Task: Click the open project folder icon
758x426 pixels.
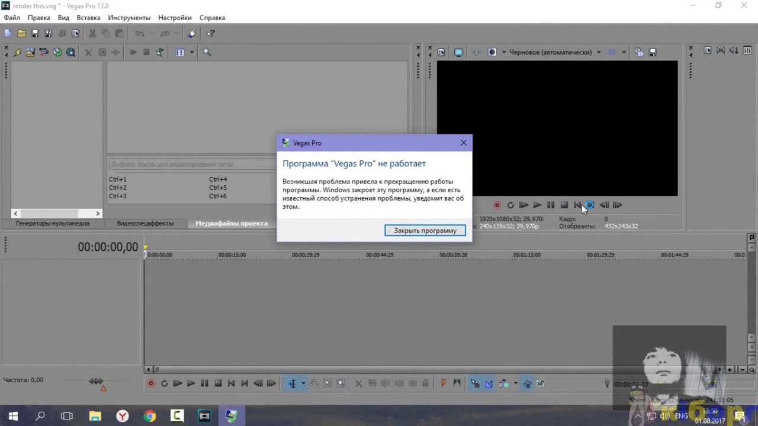Action: click(x=21, y=34)
